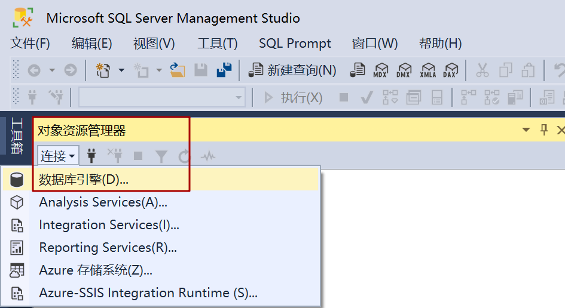Open the Object Explorer window position dropdown

[526, 130]
